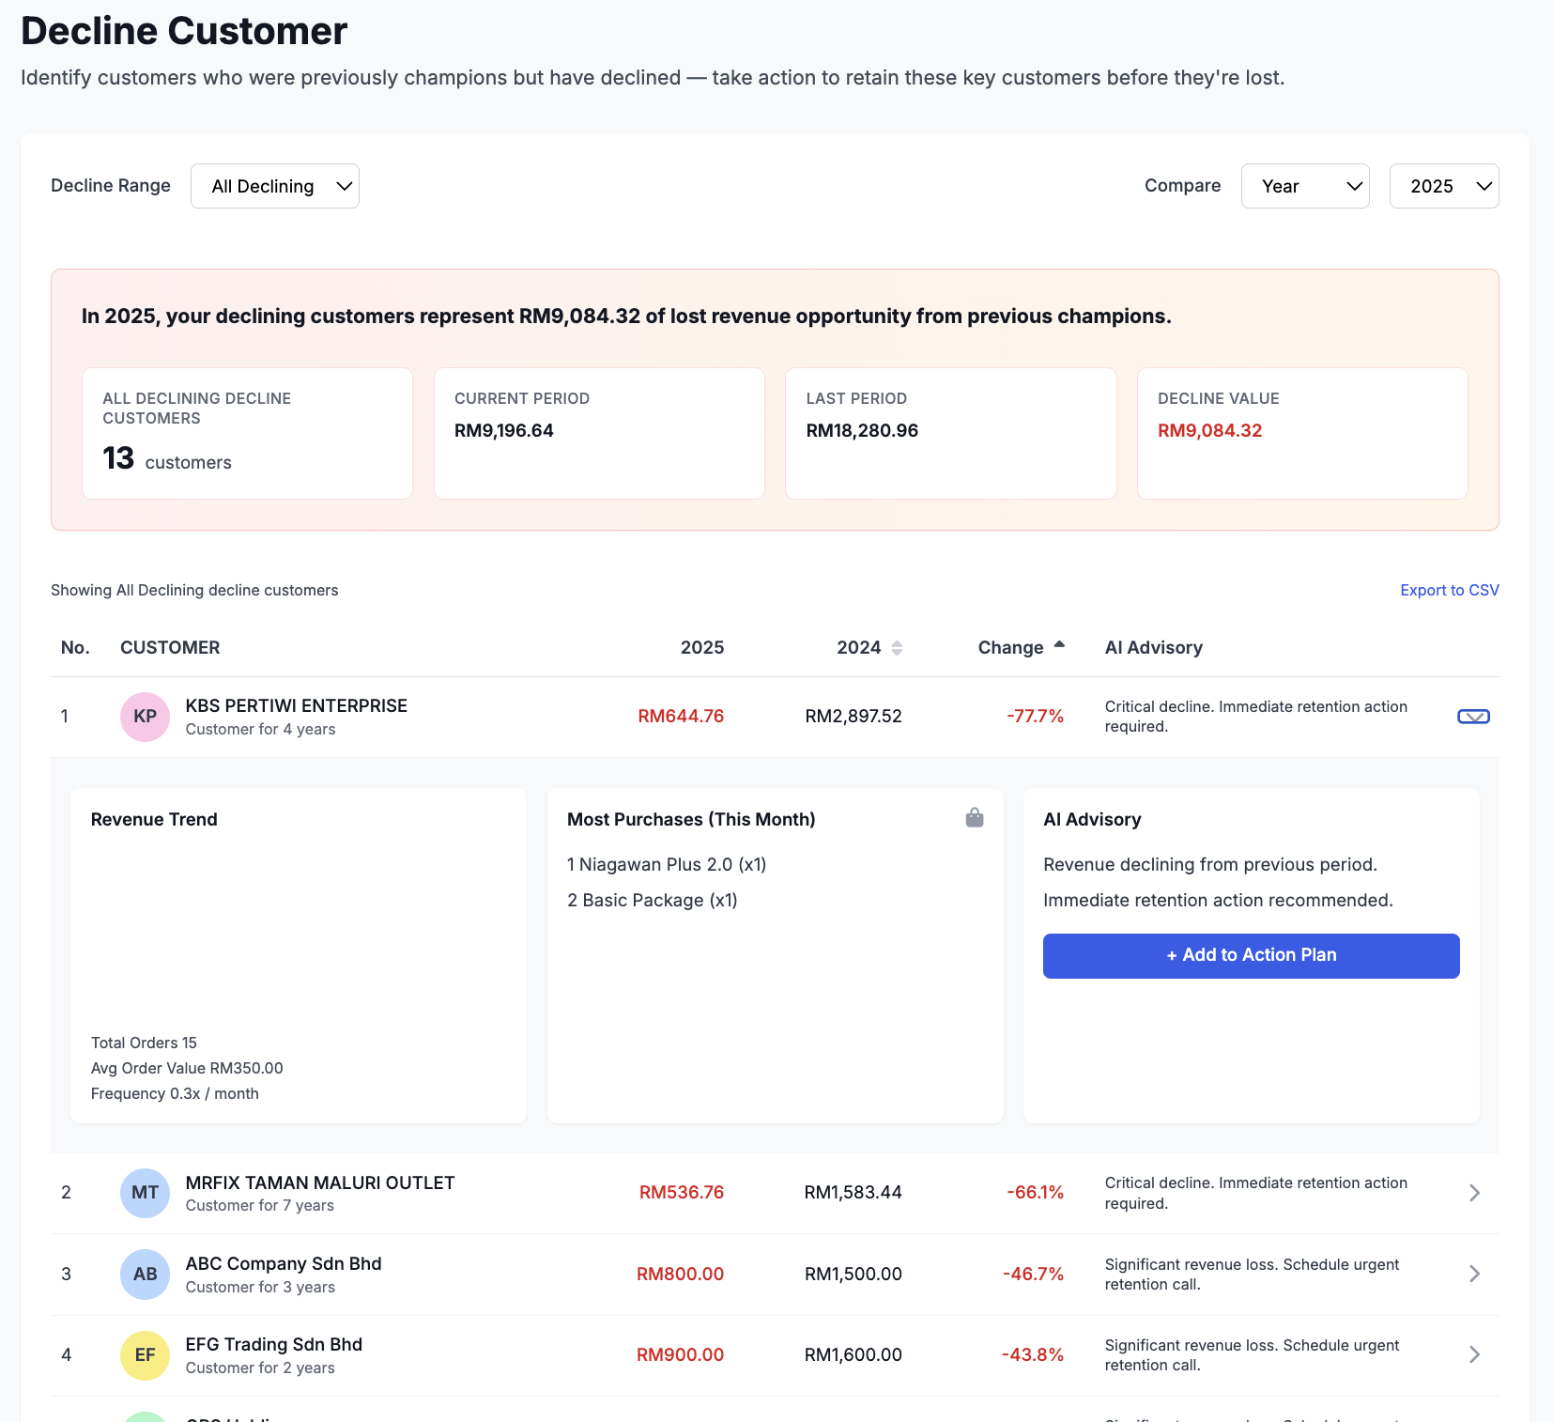Expand details for EFG Trading Sdn Bhd
Image resolution: width=1553 pixels, height=1422 pixels.
coord(1473,1354)
